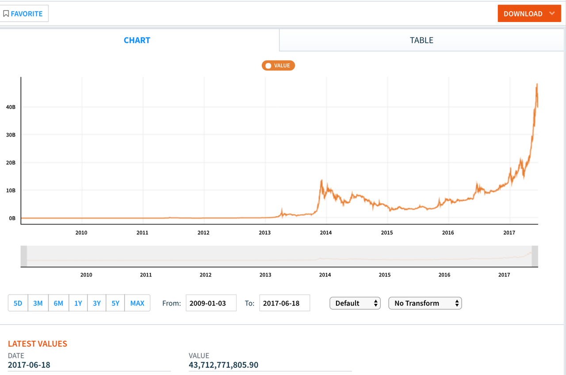Click the To date field

click(x=284, y=303)
